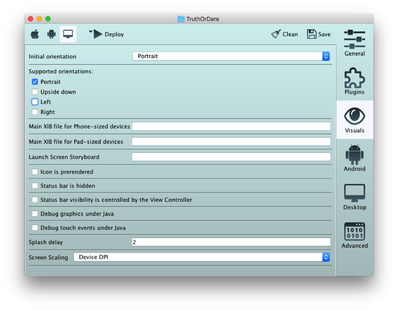Open the Initial orientation dropdown
Viewport: 398px width, 311px height.
coord(231,56)
